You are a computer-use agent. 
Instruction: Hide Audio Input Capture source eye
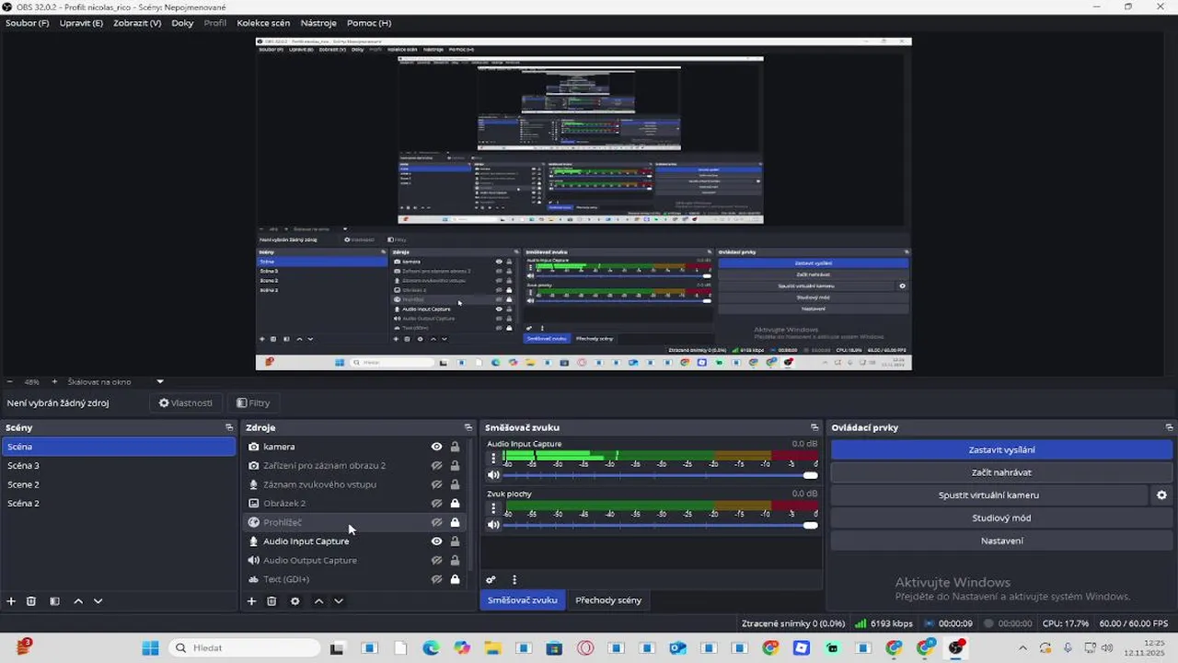[x=437, y=541]
